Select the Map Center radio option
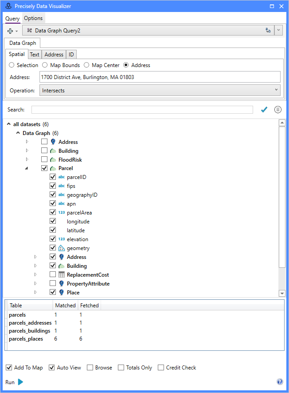 (x=86, y=65)
